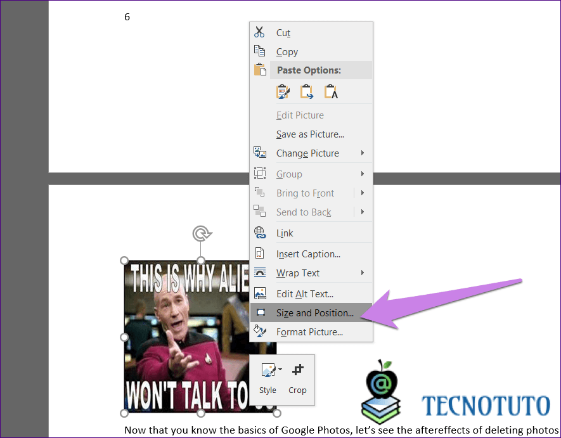The height and width of the screenshot is (438, 561).
Task: Click the top-center resize handle of picture
Action: (201, 260)
